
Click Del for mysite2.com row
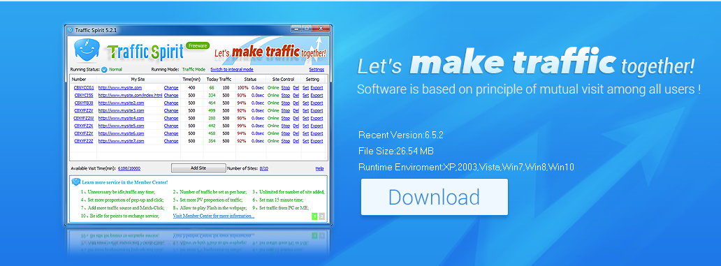[x=296, y=103]
